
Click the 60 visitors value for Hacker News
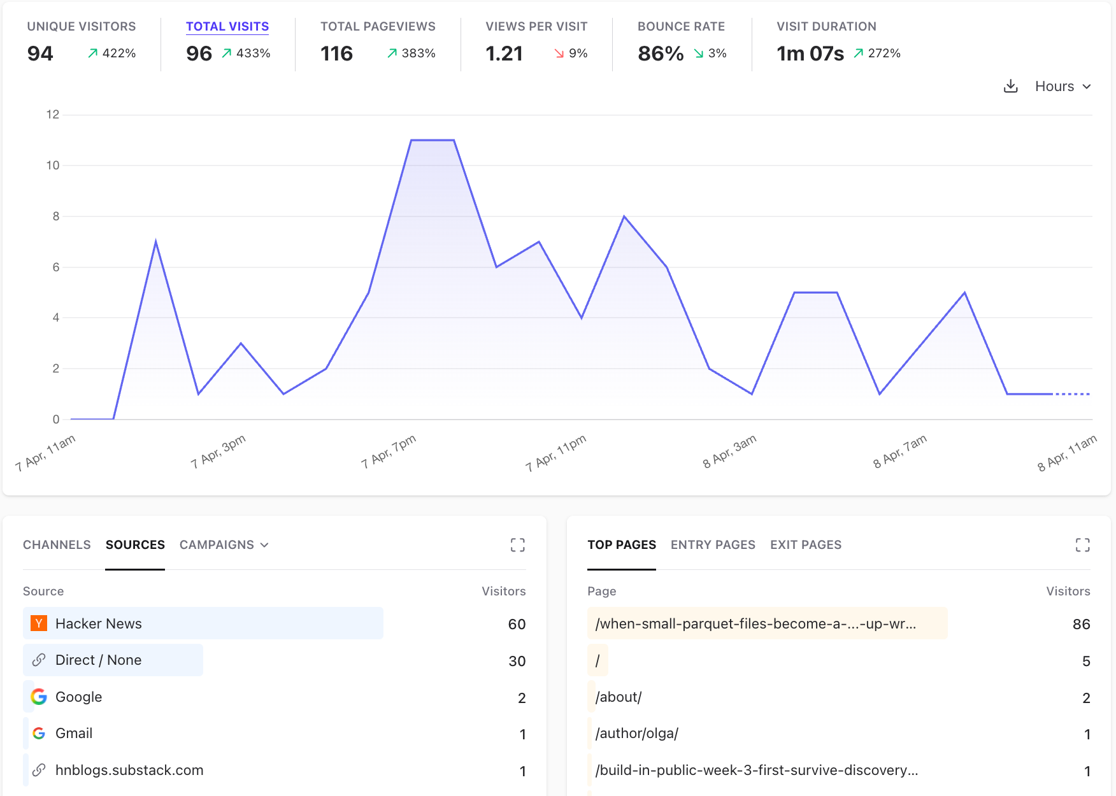coord(517,624)
